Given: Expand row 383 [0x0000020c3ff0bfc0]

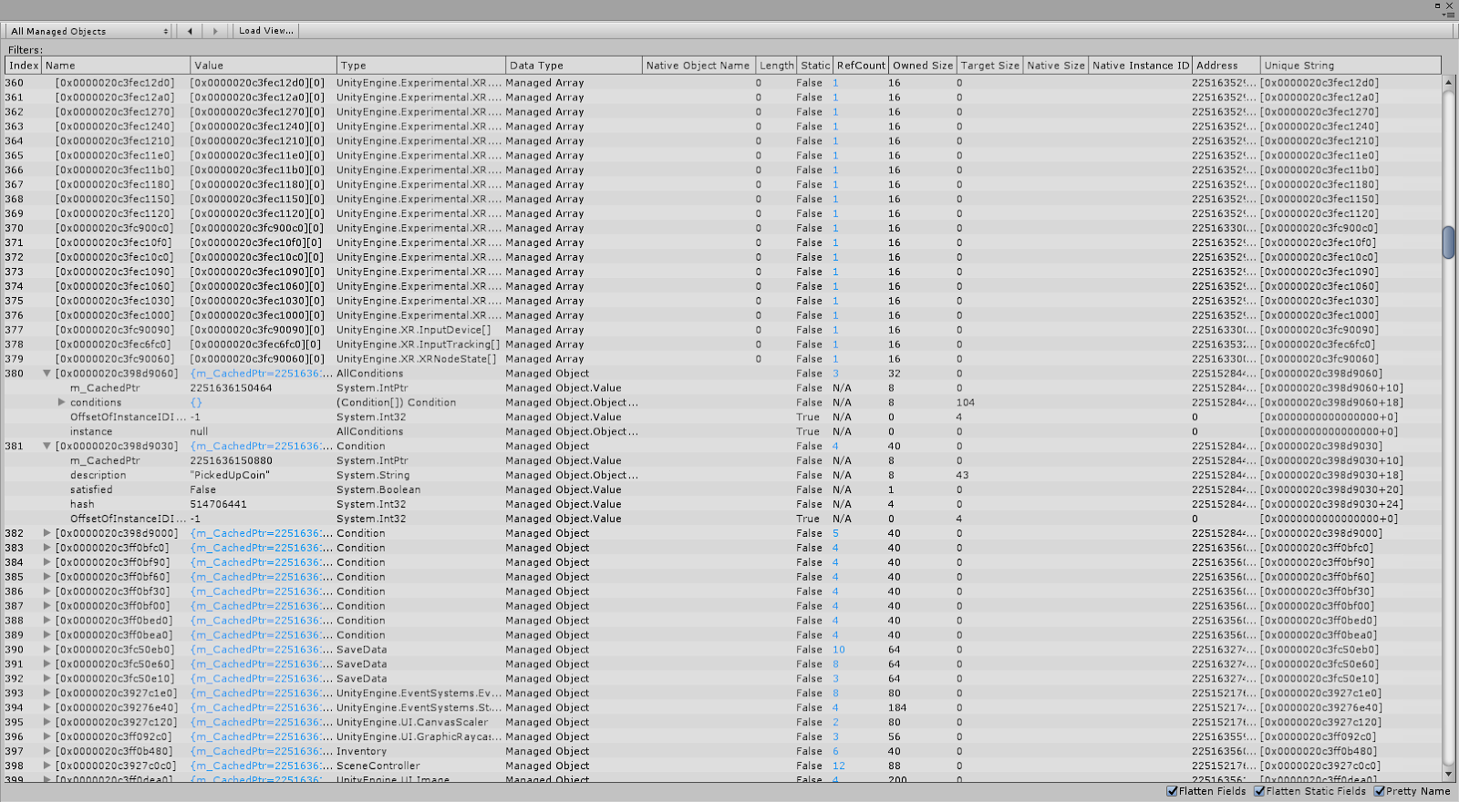Looking at the screenshot, I should 47,548.
